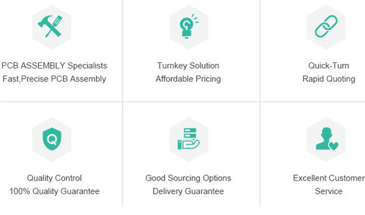Click 'Fast,Precise PCB Assembly' text
The height and width of the screenshot is (215, 365).
pos(54,79)
